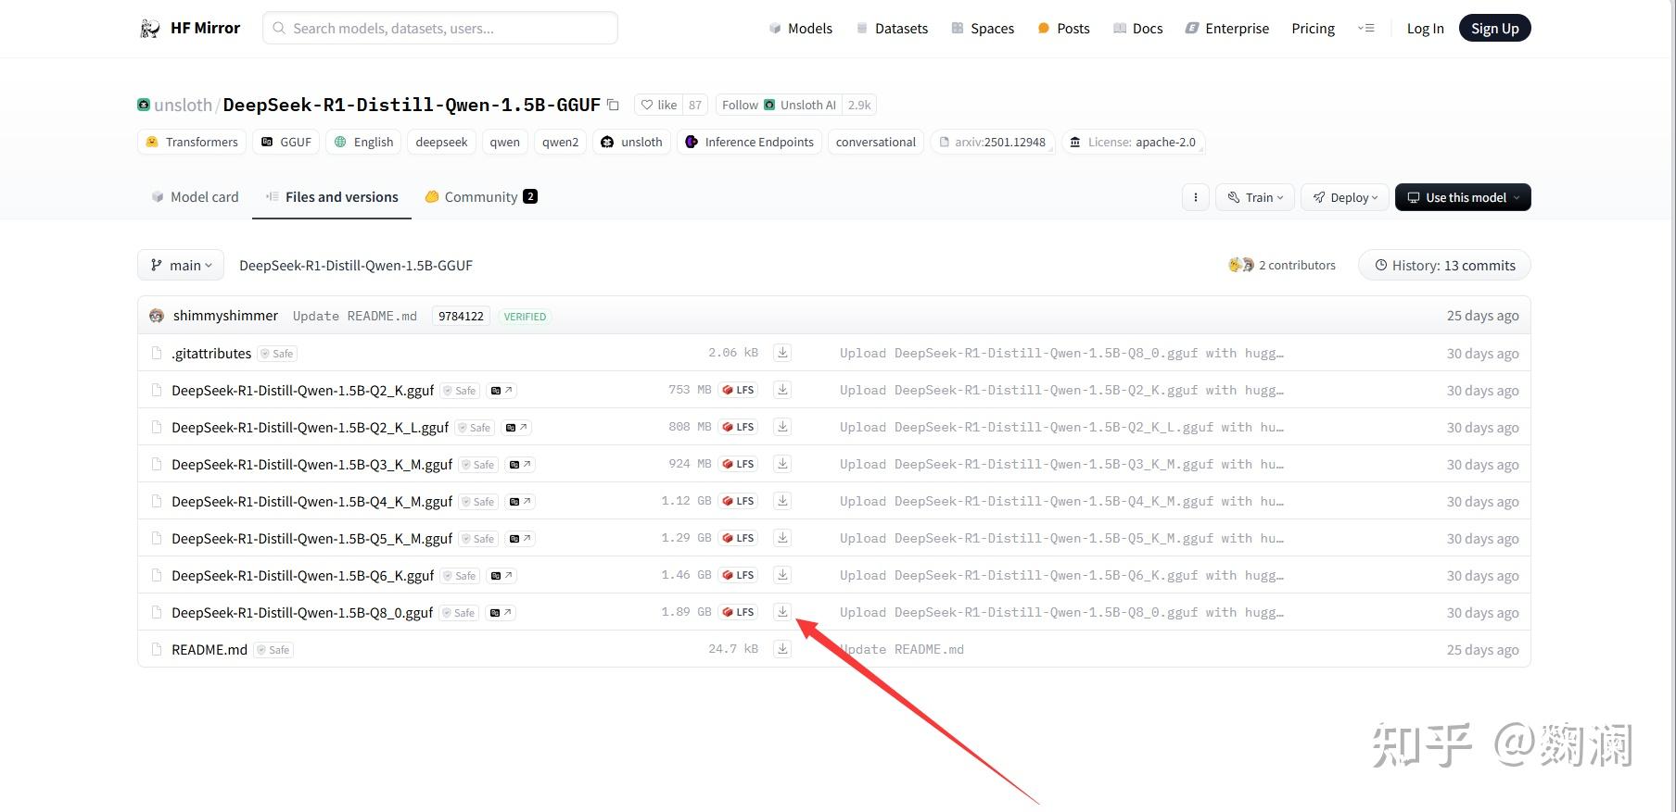This screenshot has height=812, width=1676.
Task: Download the Q2_K_L.gguf file
Action: coord(782,427)
